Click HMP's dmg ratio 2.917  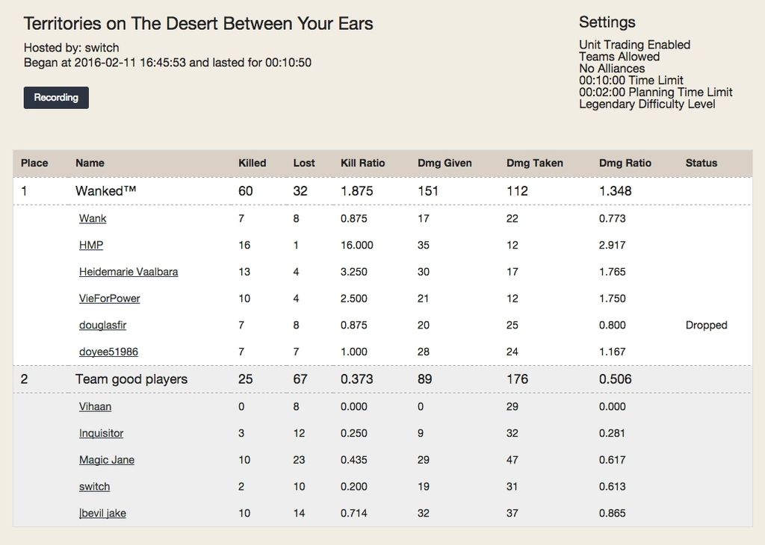613,245
